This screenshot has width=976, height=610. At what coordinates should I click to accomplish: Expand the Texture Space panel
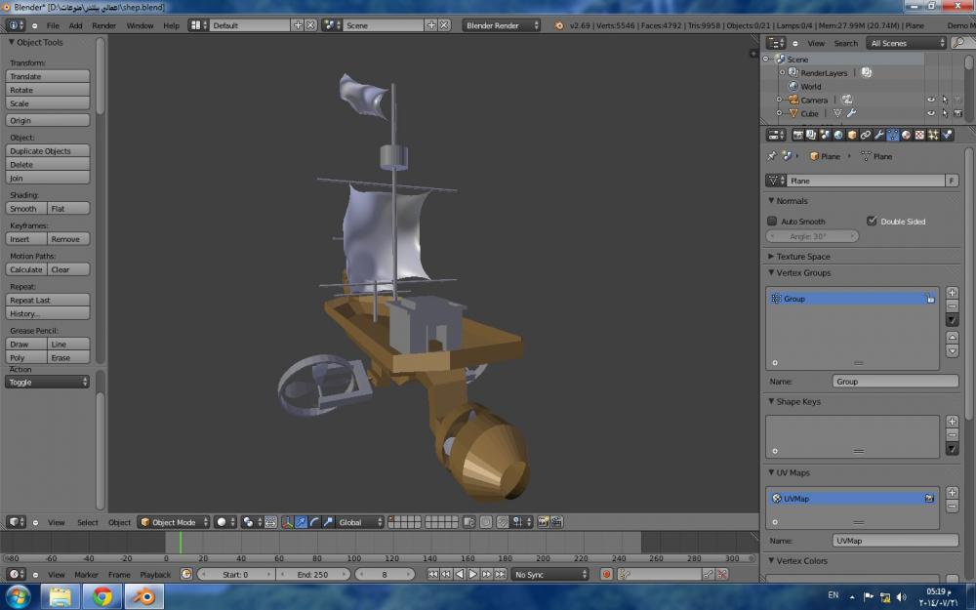coord(803,257)
